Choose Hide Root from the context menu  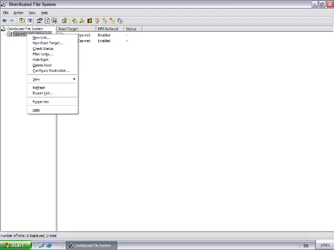coord(40,59)
